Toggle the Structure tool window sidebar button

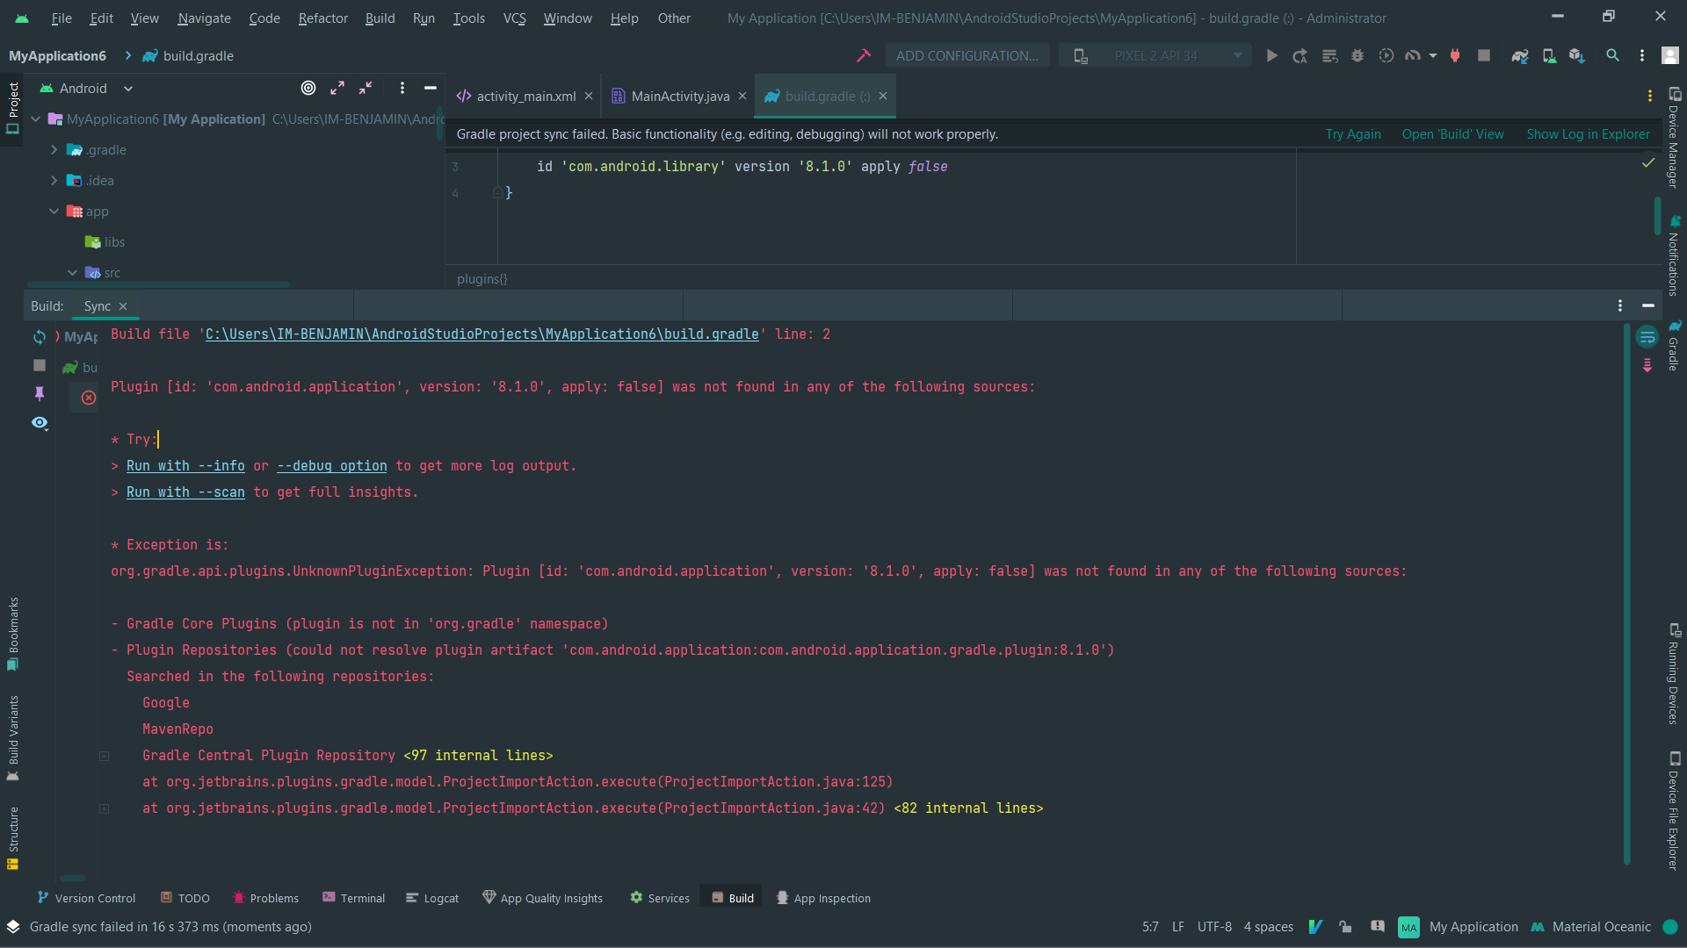point(12,838)
